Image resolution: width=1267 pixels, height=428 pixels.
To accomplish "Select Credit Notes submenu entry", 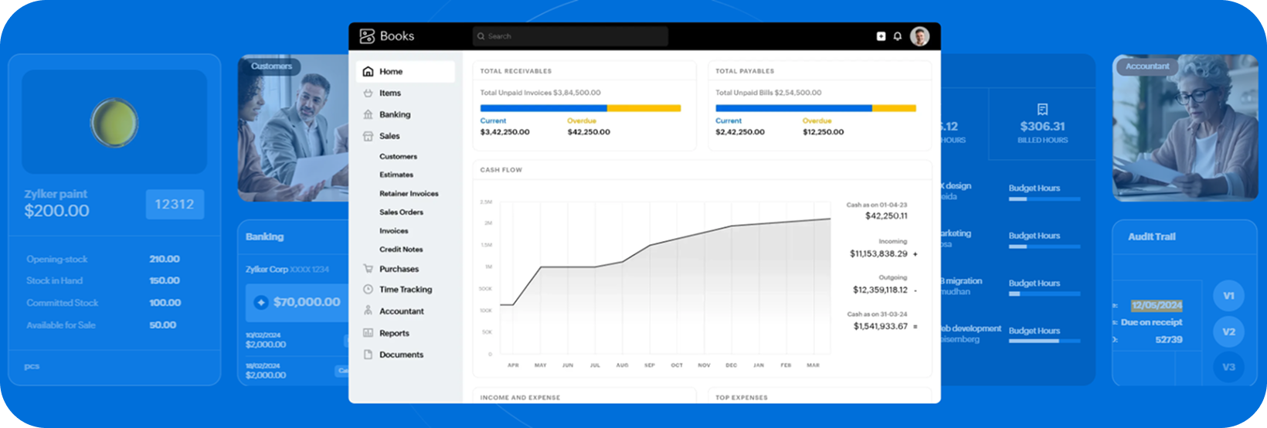I will click(x=401, y=250).
